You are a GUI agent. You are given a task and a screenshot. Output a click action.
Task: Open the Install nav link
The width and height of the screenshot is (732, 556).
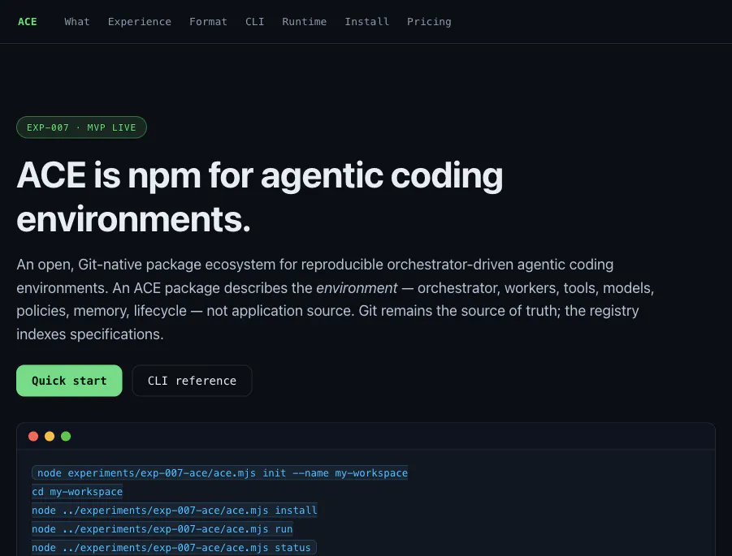click(x=367, y=22)
